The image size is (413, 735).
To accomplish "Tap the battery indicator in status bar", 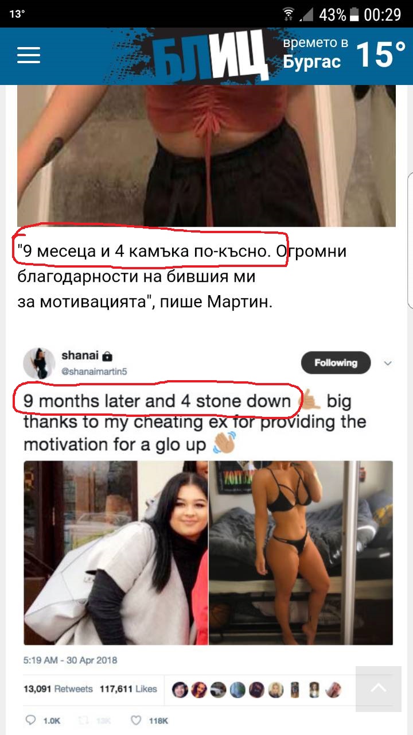I will click(x=354, y=14).
